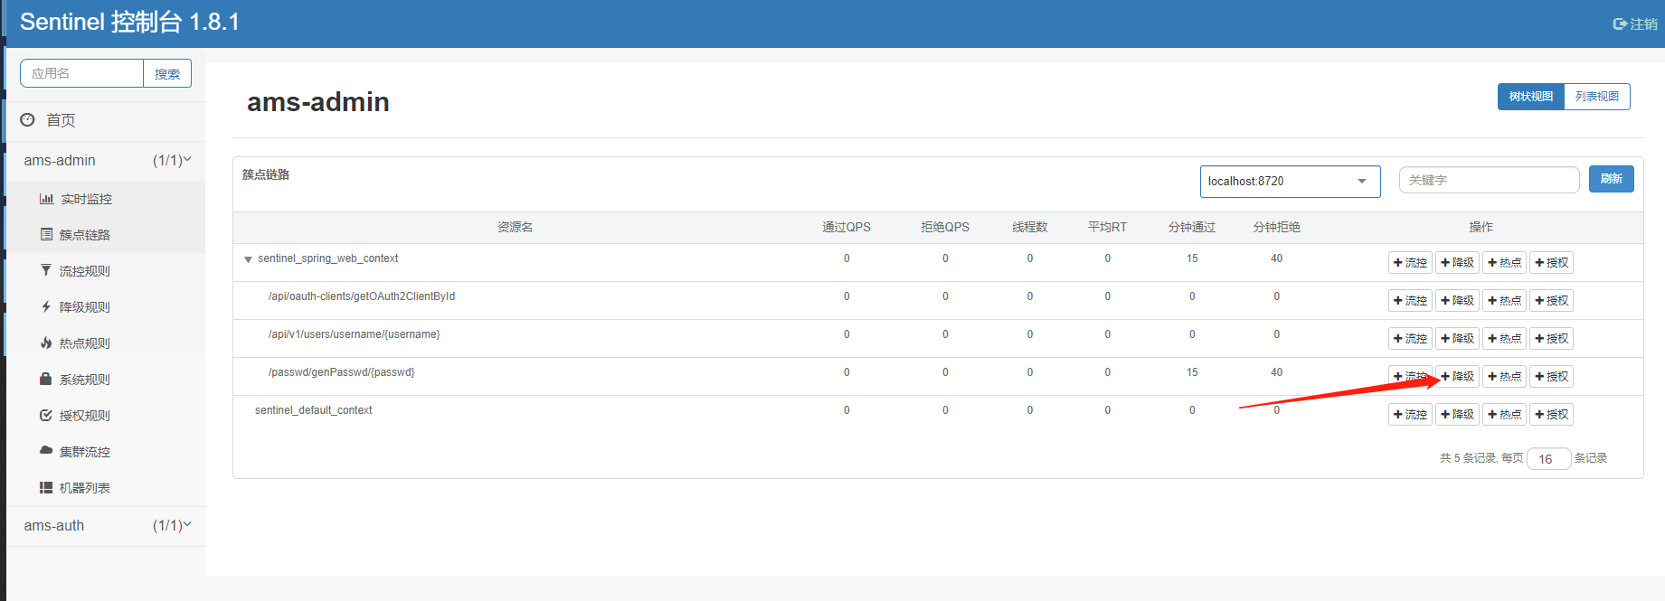Click the 流控规则 filter icon
1665x601 pixels.
[x=46, y=270]
